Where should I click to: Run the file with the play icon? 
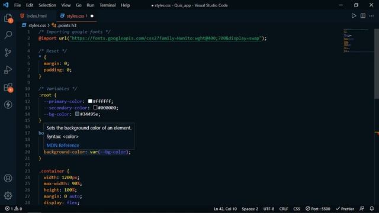[x=354, y=16]
